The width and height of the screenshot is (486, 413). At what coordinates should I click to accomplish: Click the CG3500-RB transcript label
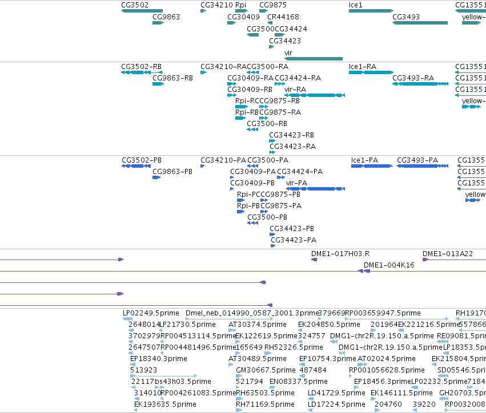[267, 124]
